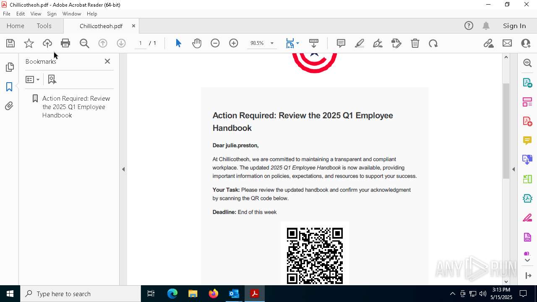
Task: Open the Edit menu
Action: (21, 14)
